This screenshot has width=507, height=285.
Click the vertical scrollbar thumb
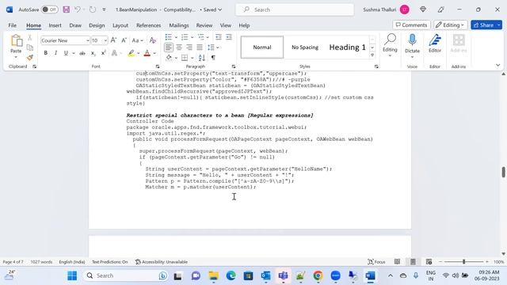504,172
